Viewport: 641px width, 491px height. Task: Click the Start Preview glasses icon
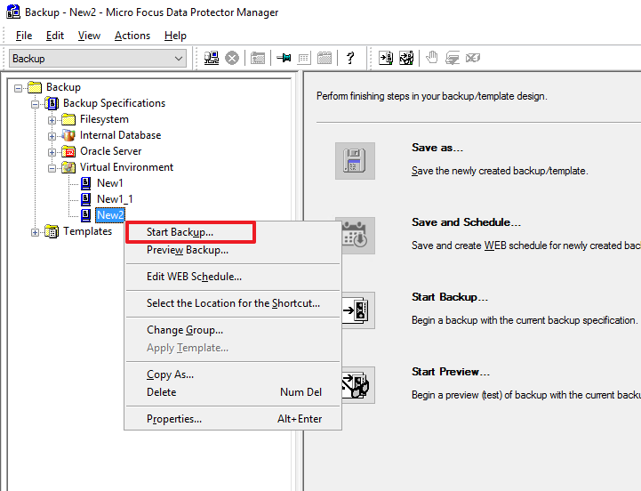point(358,385)
